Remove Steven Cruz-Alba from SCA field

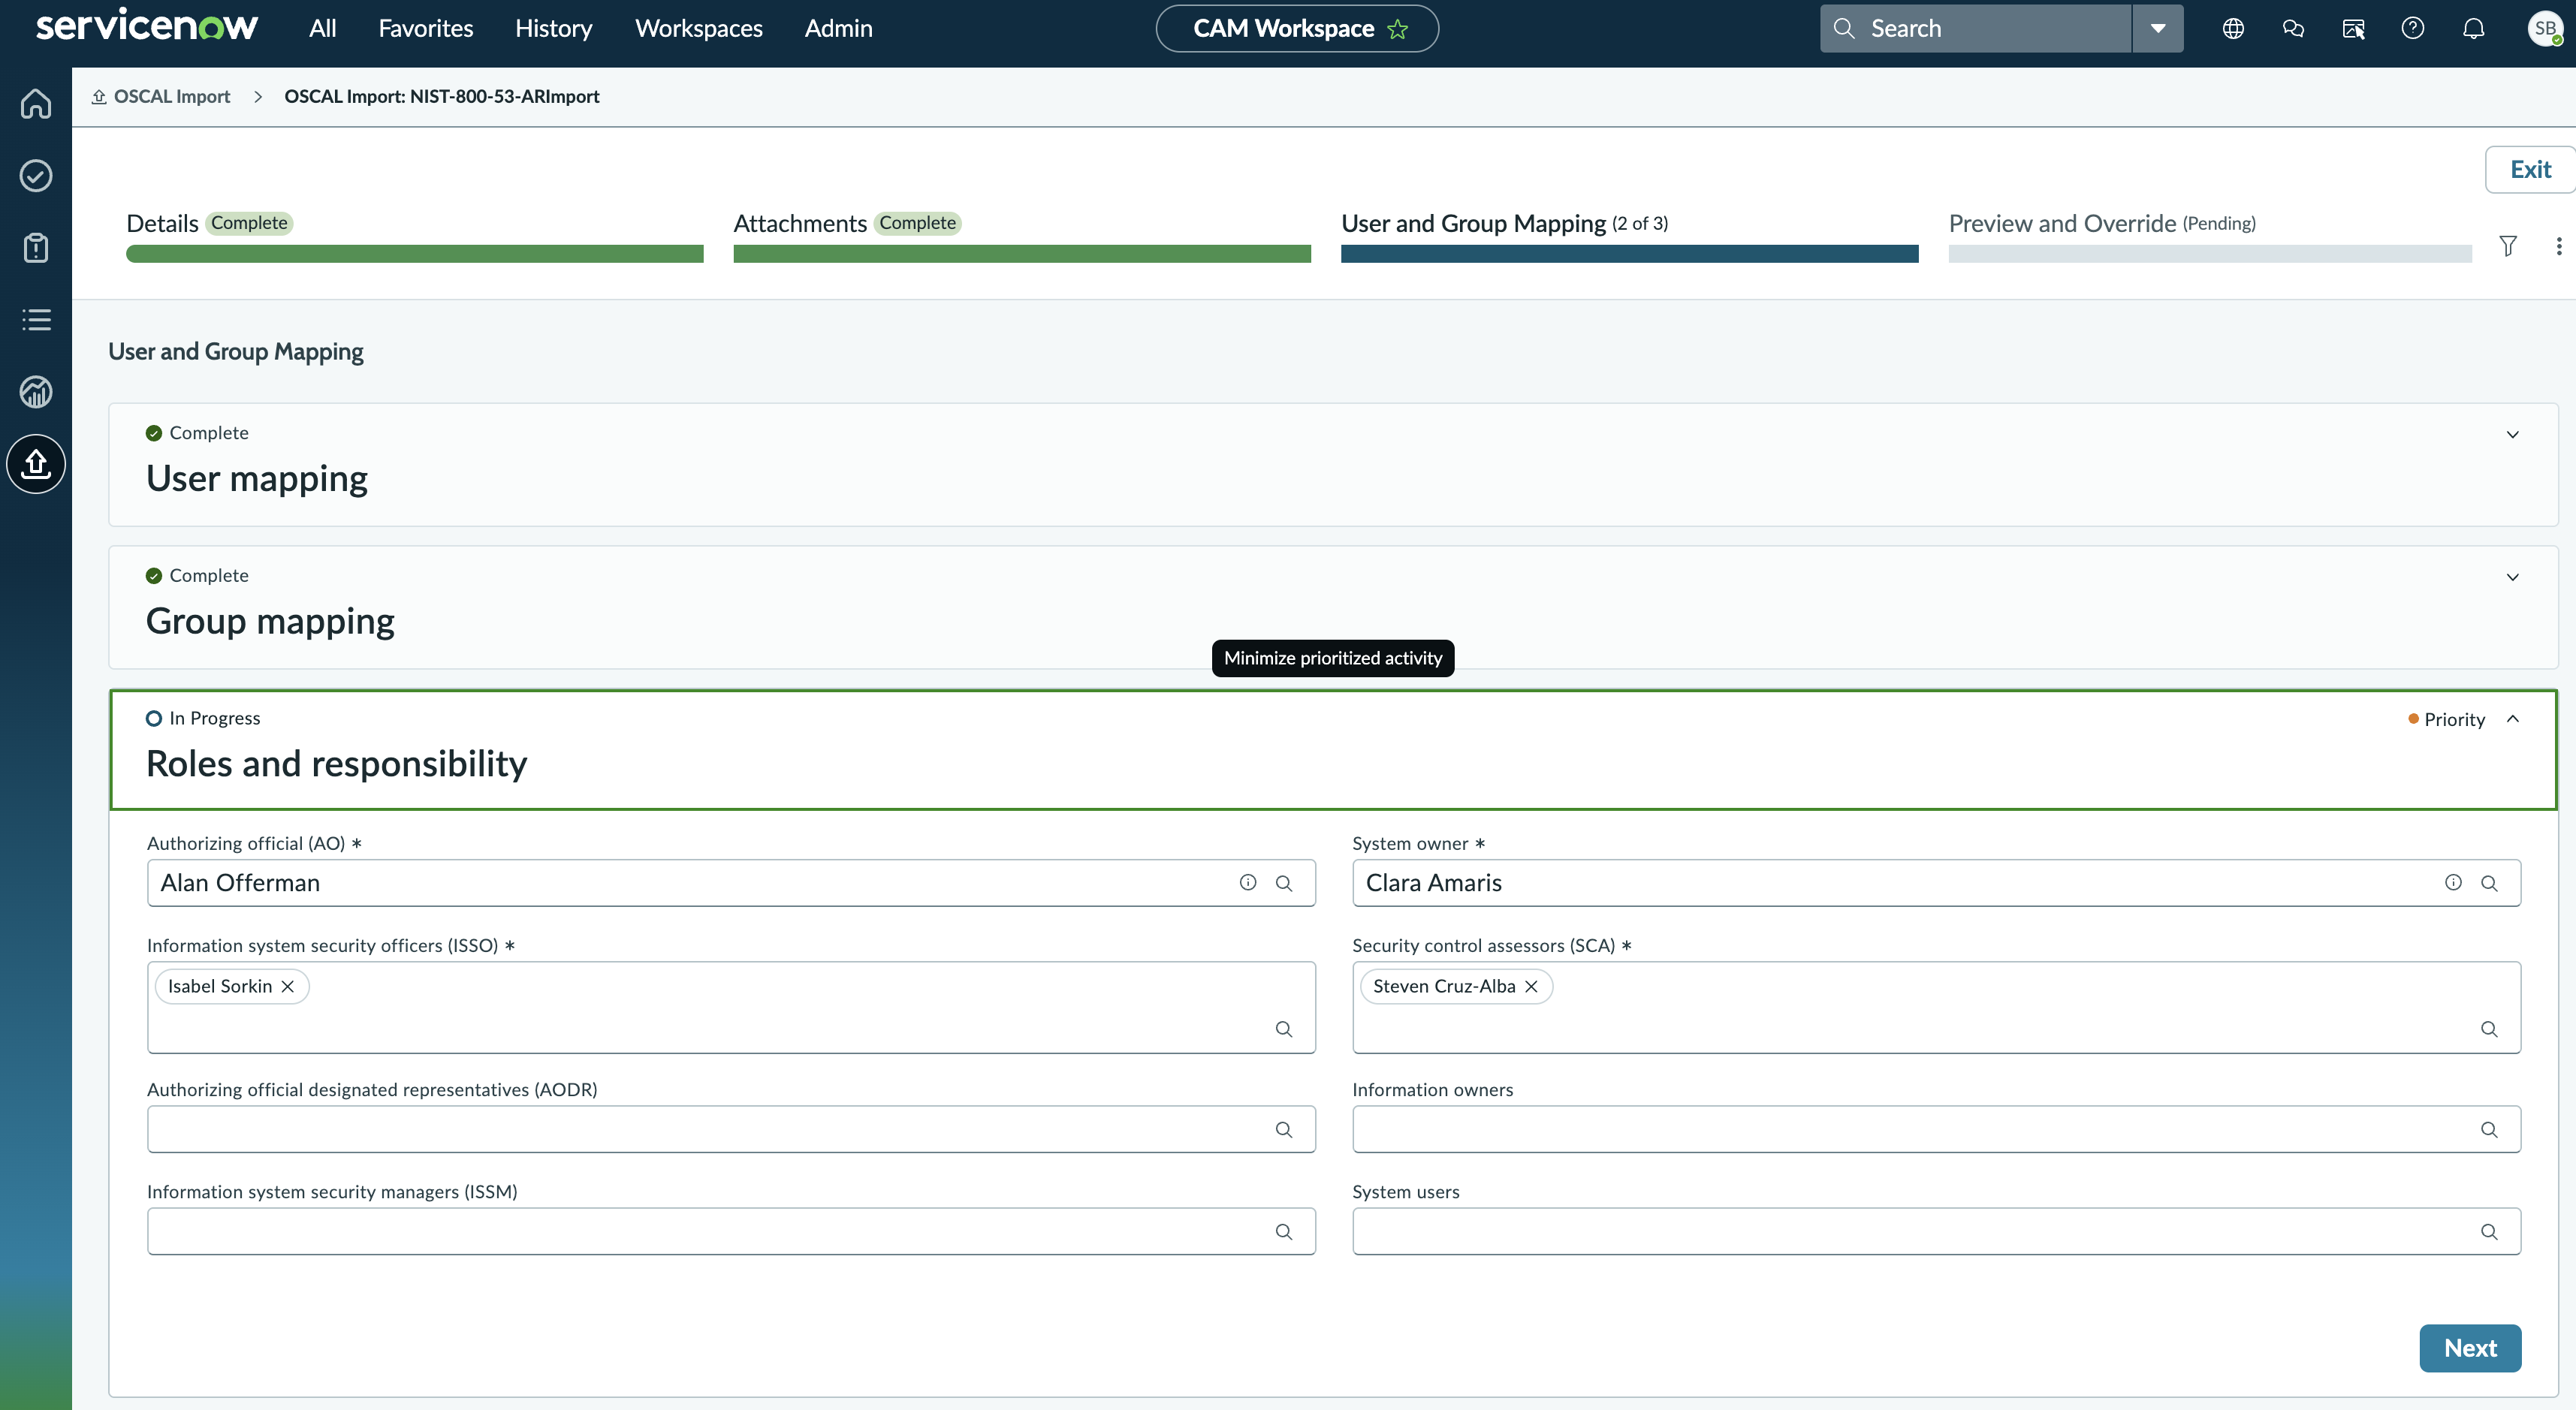pyautogui.click(x=1531, y=986)
